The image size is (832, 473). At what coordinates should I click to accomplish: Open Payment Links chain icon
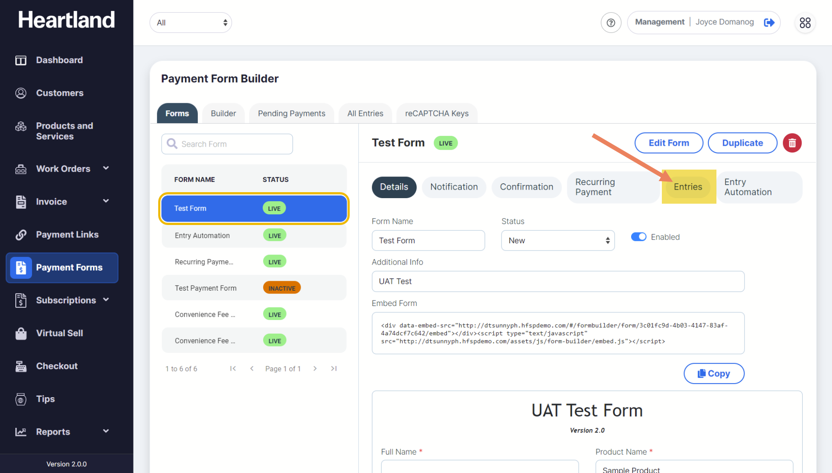point(20,235)
